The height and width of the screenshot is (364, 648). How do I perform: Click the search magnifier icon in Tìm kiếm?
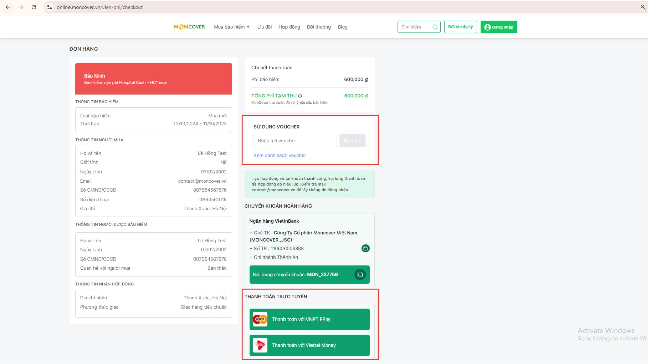pos(435,27)
